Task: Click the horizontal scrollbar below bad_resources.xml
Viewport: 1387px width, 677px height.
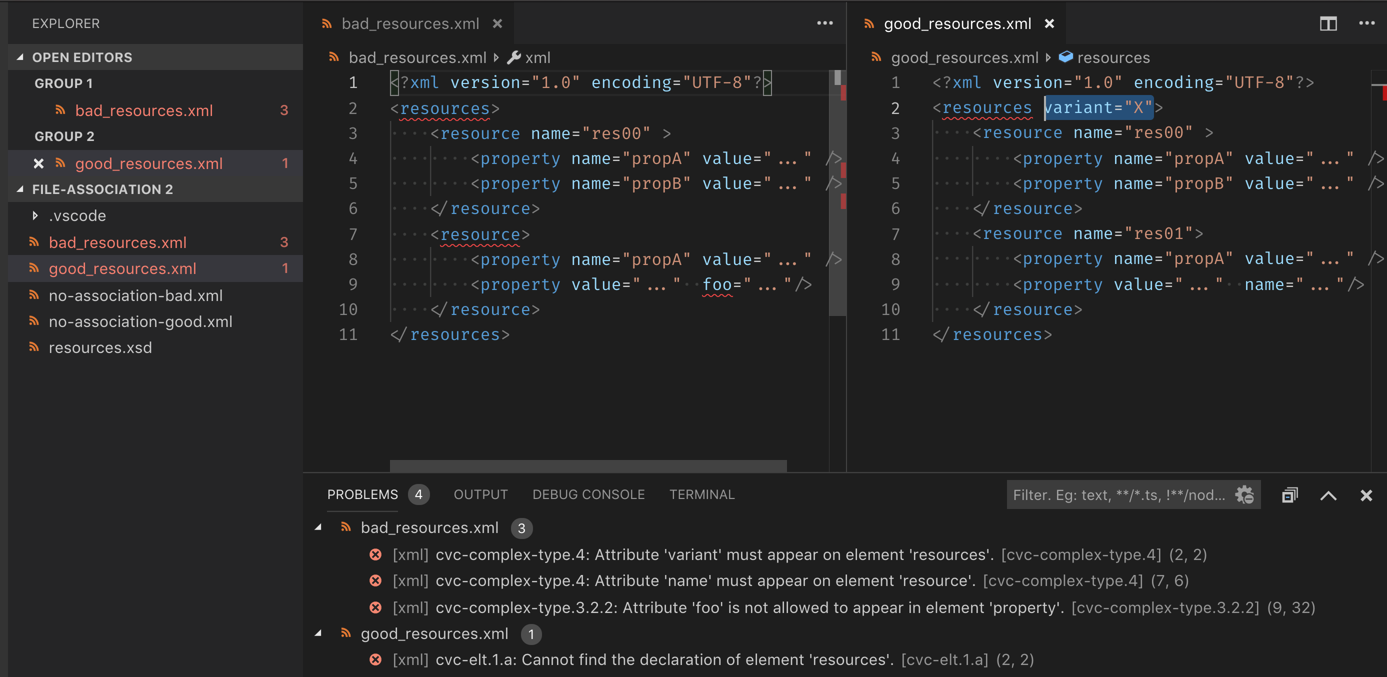Action: pyautogui.click(x=587, y=466)
